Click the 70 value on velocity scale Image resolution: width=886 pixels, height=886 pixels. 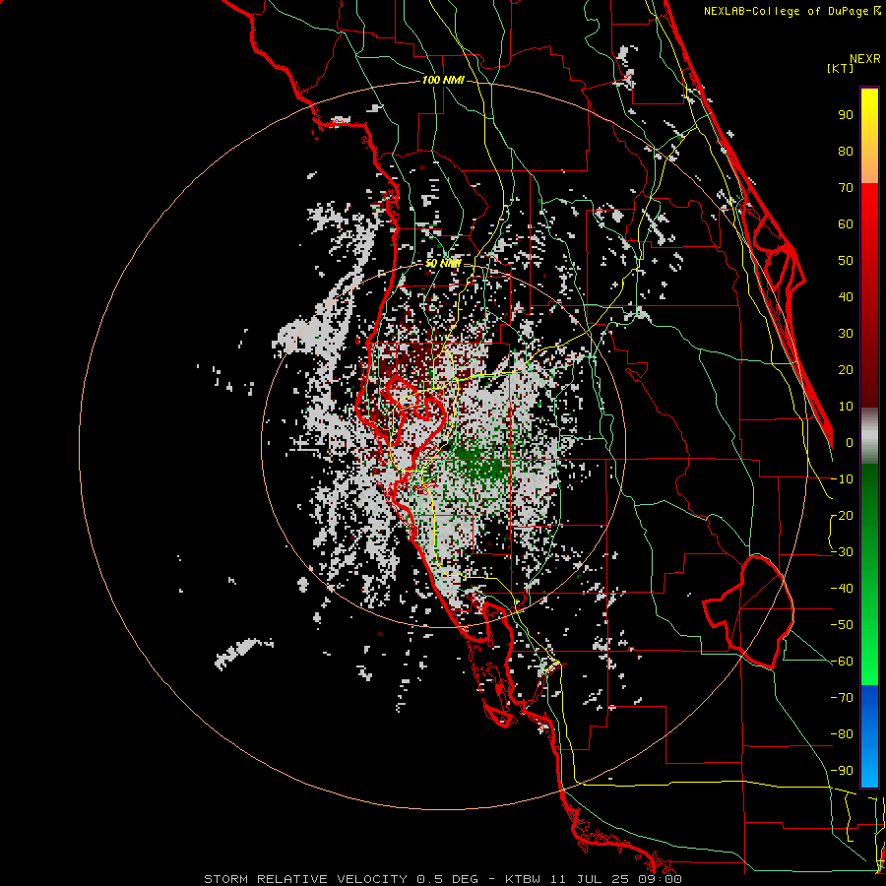[846, 188]
